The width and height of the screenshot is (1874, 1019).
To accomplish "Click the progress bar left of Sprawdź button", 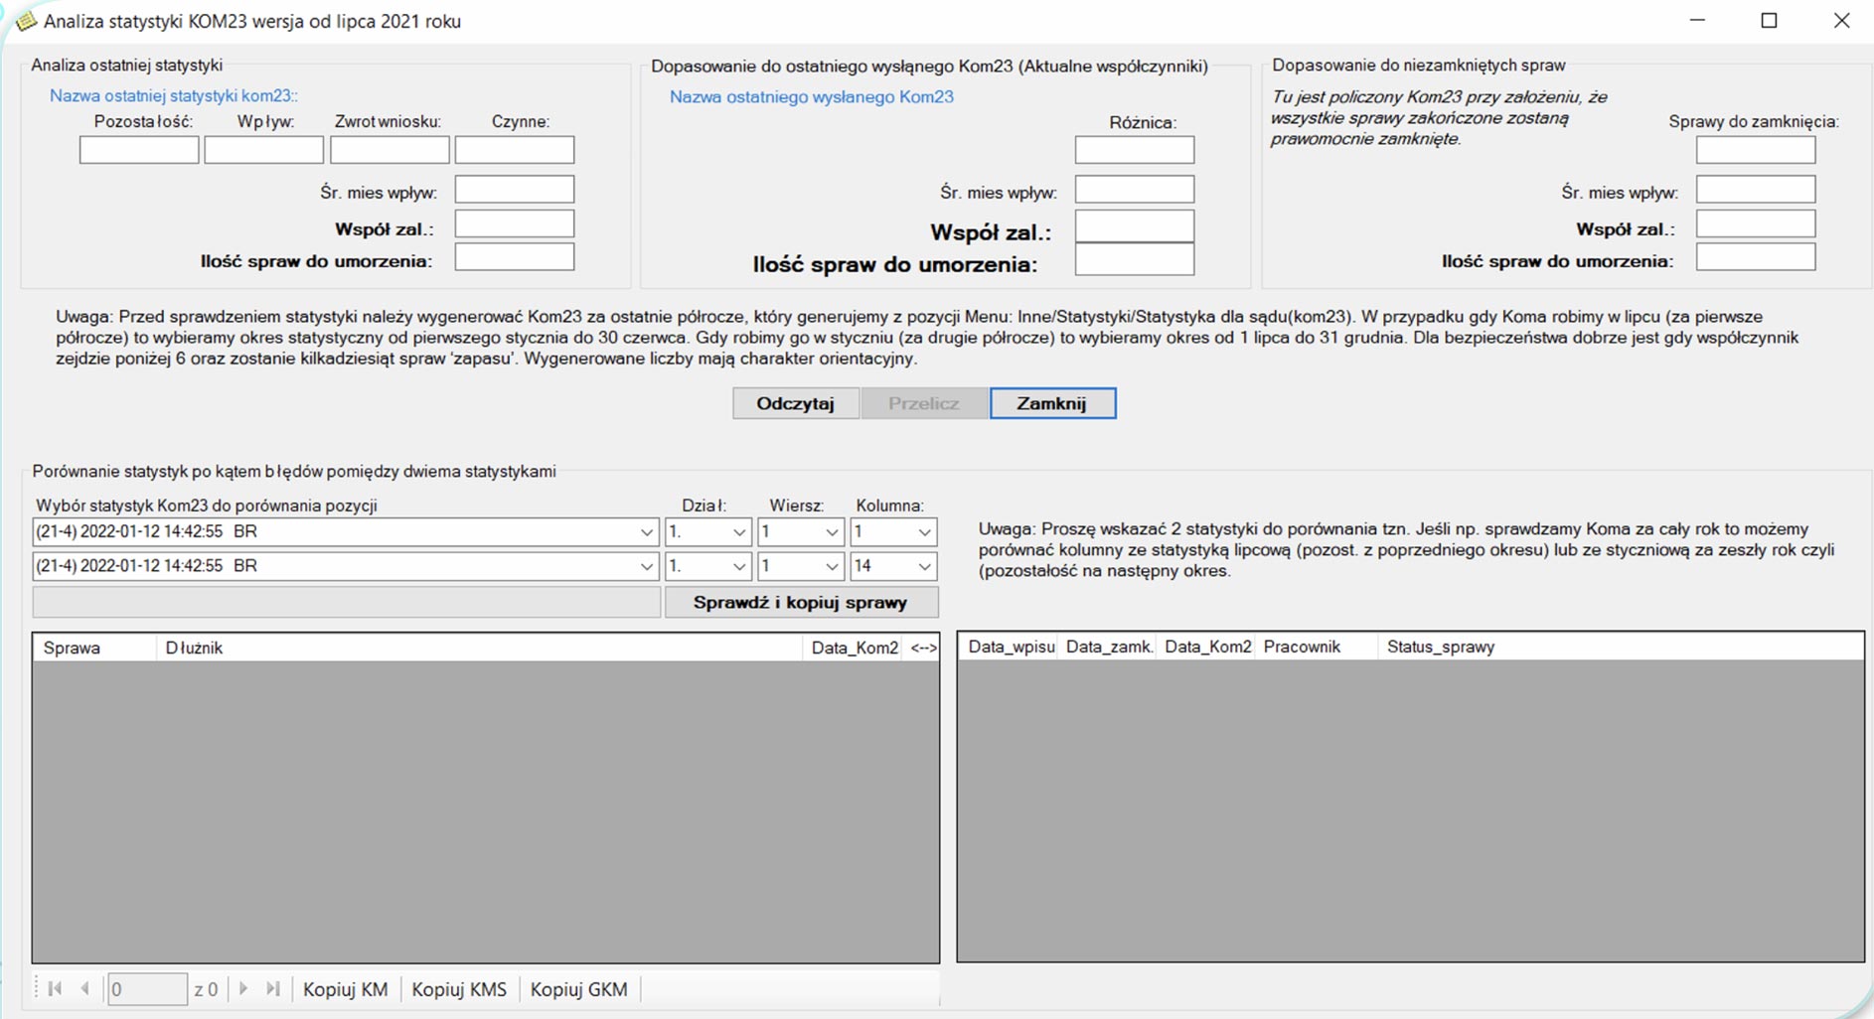I will (x=346, y=602).
